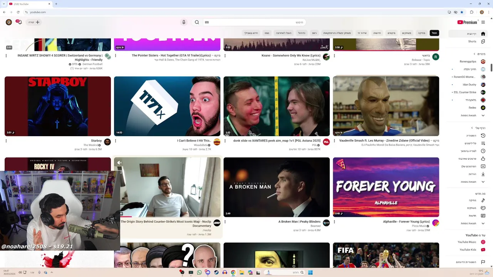Open options for donk slide vs XANTARES video
The image size is (493, 277).
(225, 141)
